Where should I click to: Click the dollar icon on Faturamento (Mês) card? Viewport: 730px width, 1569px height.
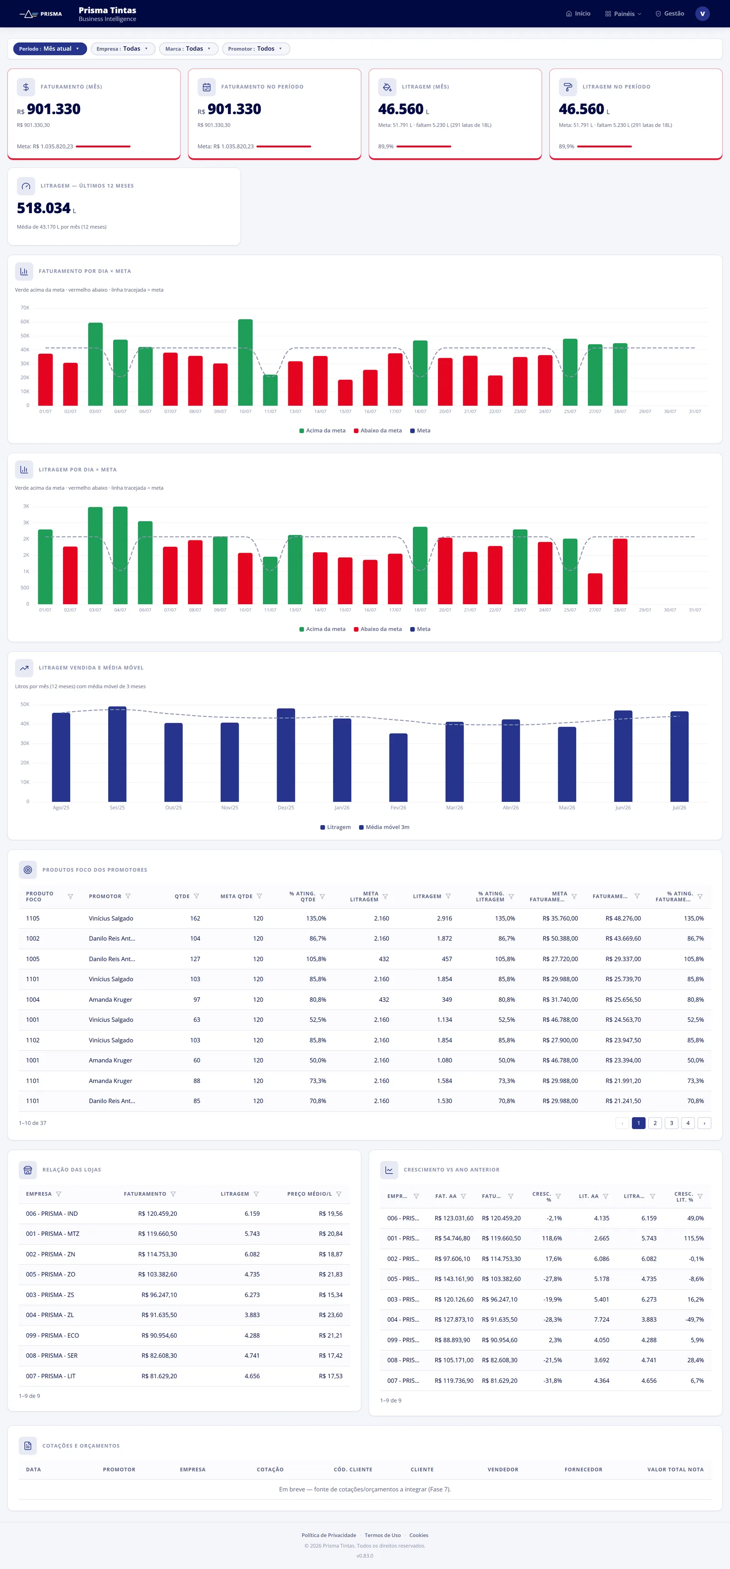point(26,87)
